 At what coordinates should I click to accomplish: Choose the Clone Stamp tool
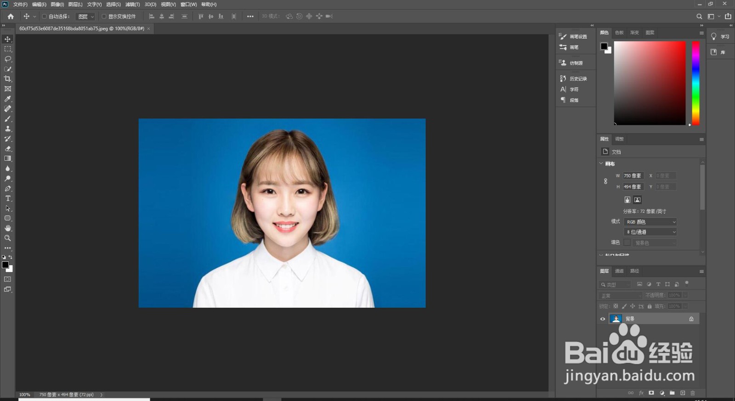8,129
